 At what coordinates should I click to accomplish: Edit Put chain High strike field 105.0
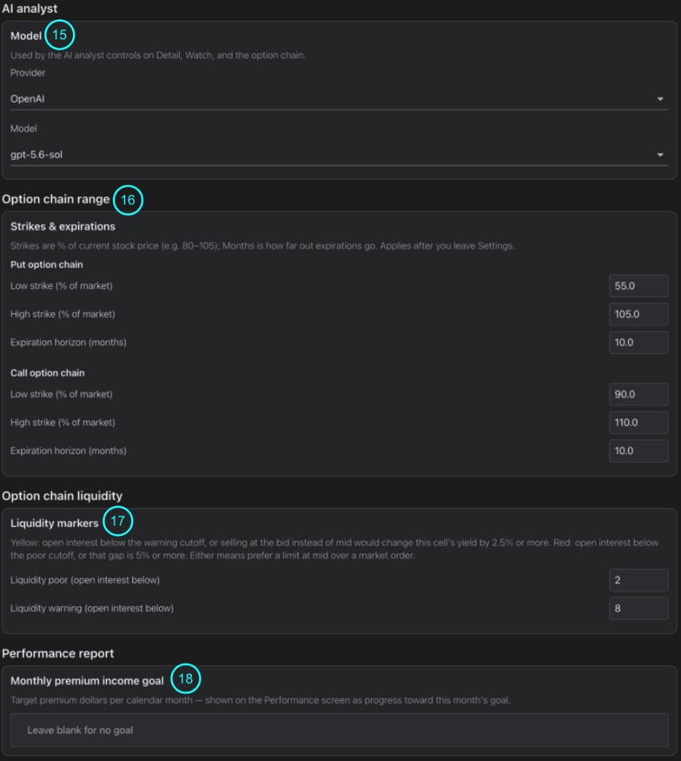pyautogui.click(x=639, y=314)
